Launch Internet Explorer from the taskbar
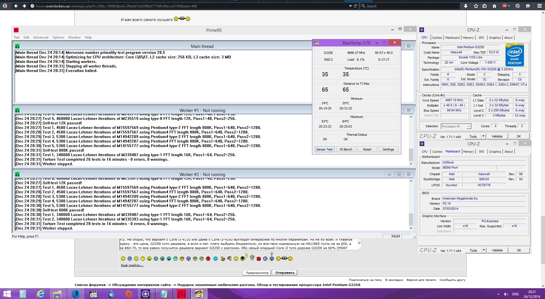Screen dimensions: 545x299 40,294
